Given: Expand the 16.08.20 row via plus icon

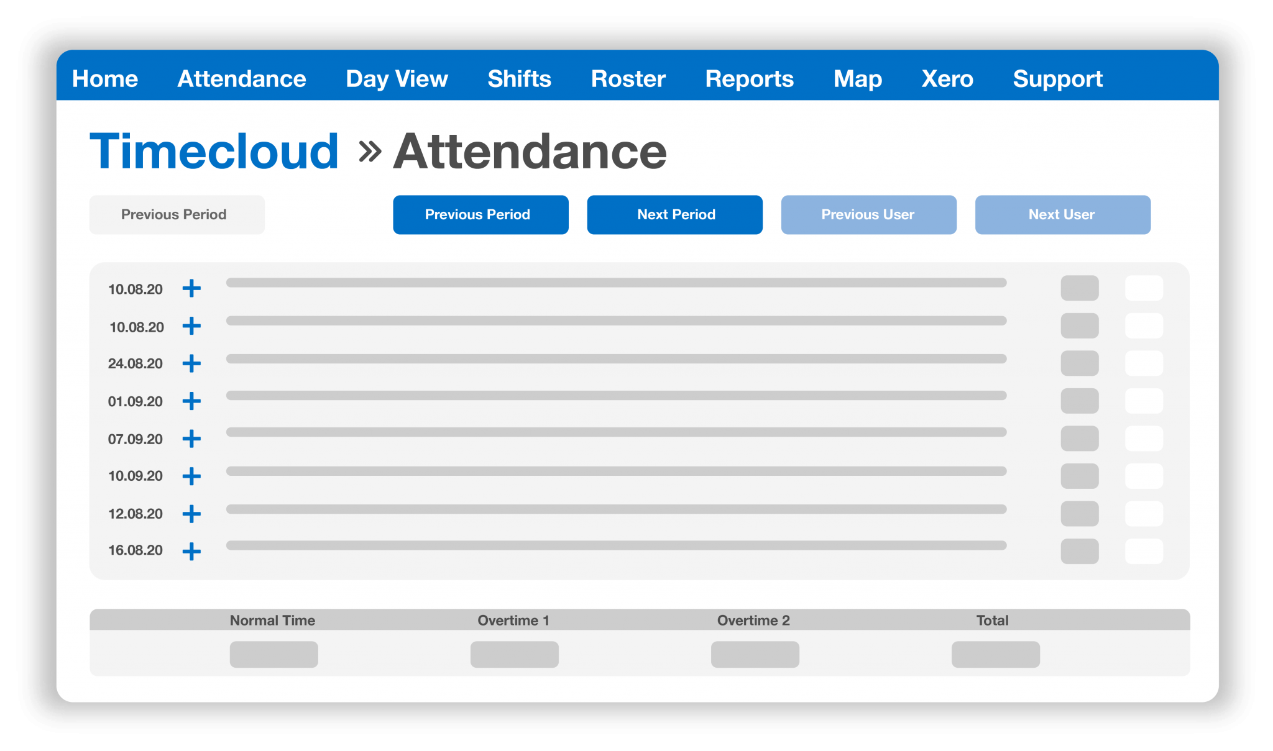Looking at the screenshot, I should click(x=192, y=550).
